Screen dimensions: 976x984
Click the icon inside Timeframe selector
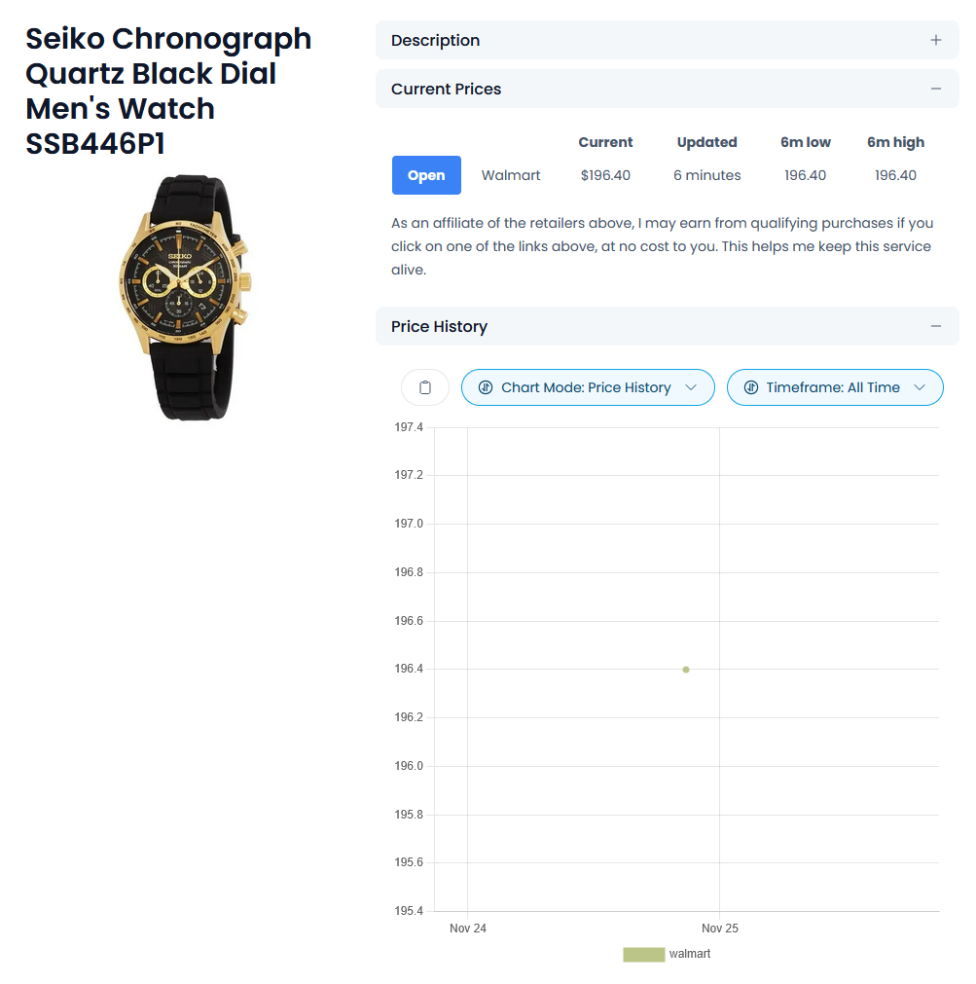[750, 387]
